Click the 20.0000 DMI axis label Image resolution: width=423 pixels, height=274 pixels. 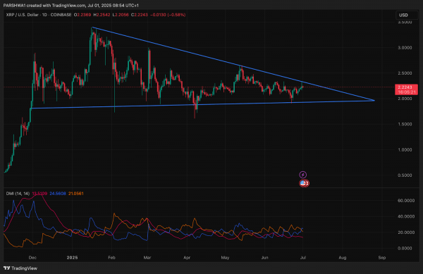click(406, 232)
